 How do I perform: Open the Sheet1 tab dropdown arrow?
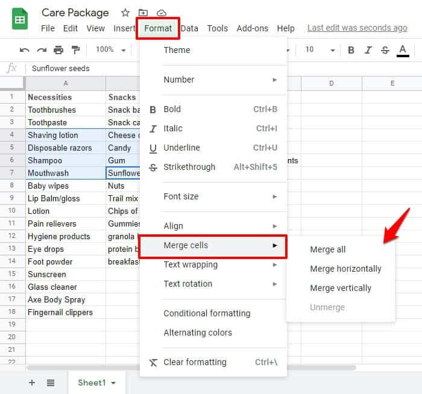tap(113, 383)
